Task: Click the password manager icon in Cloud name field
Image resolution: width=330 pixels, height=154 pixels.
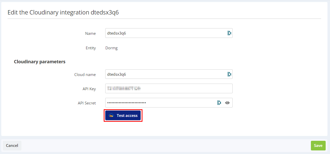Action: click(229, 74)
